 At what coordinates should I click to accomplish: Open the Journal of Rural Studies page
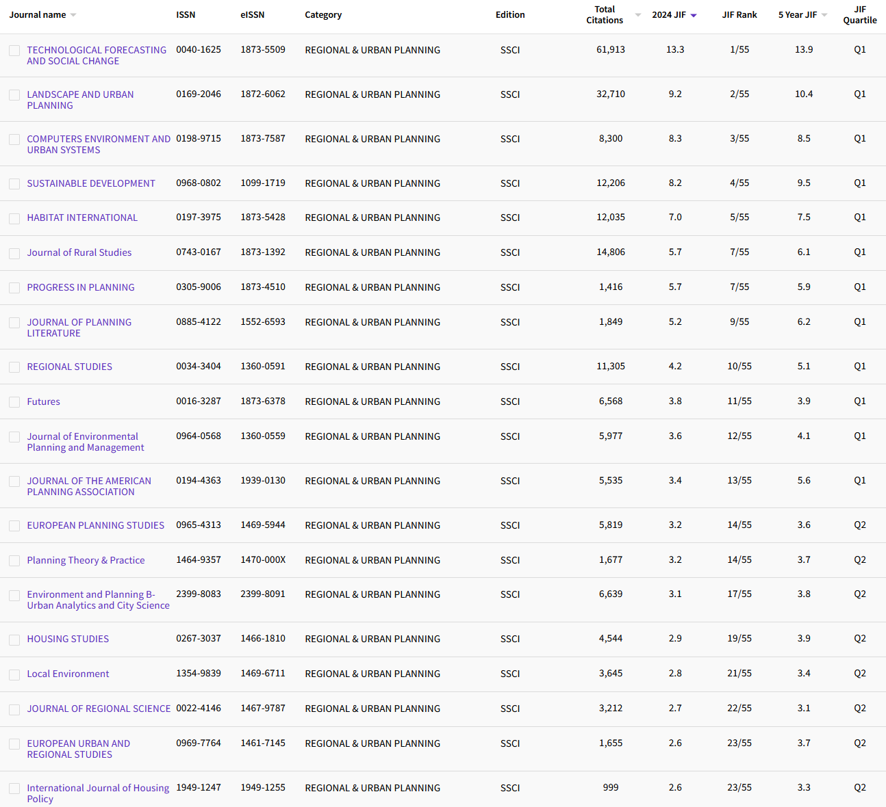click(x=79, y=252)
